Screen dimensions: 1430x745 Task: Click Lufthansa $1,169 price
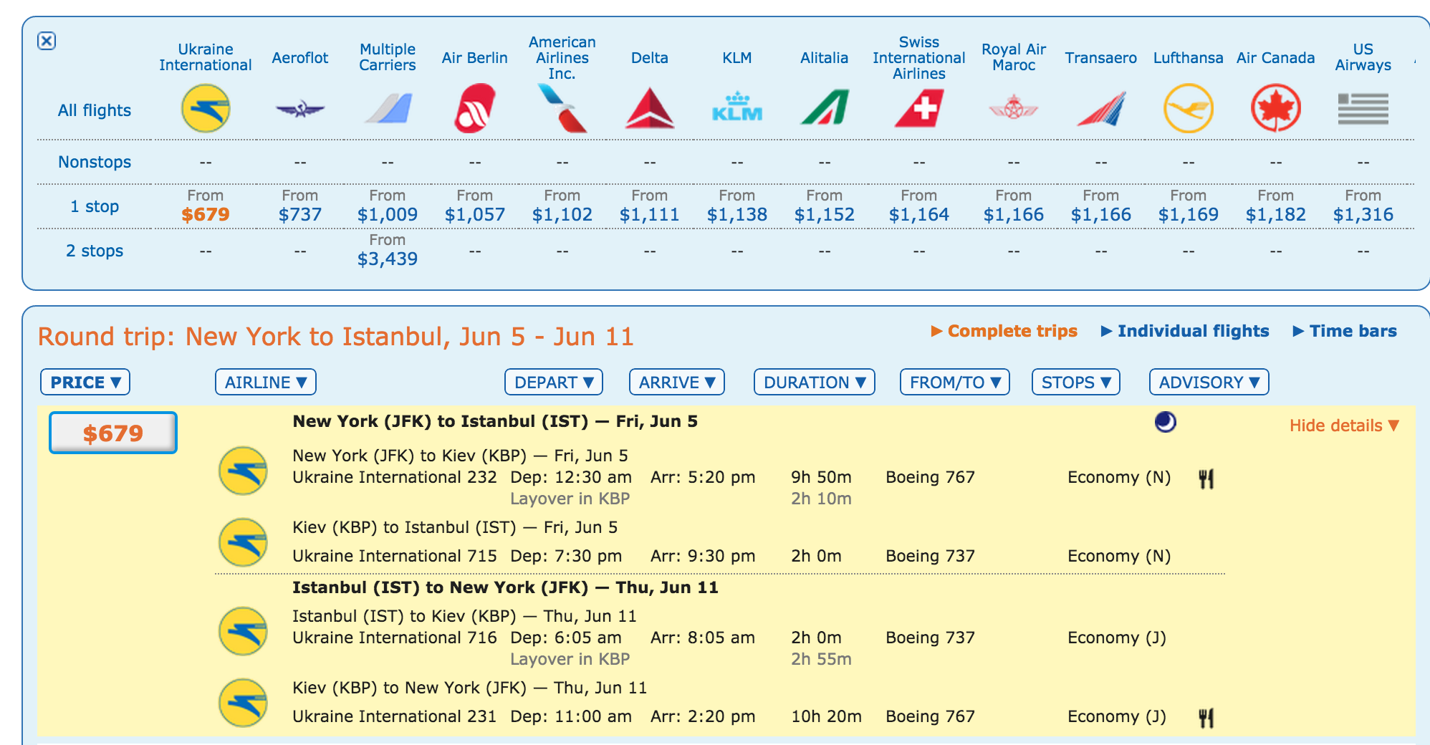pyautogui.click(x=1189, y=214)
